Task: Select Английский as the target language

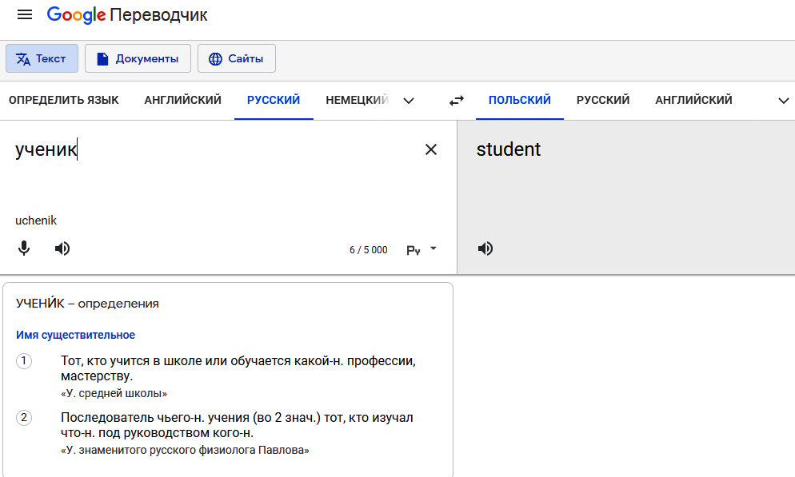Action: pyautogui.click(x=693, y=100)
